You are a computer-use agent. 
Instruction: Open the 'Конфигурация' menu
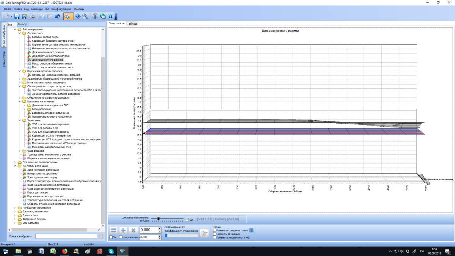pyautogui.click(x=61, y=9)
